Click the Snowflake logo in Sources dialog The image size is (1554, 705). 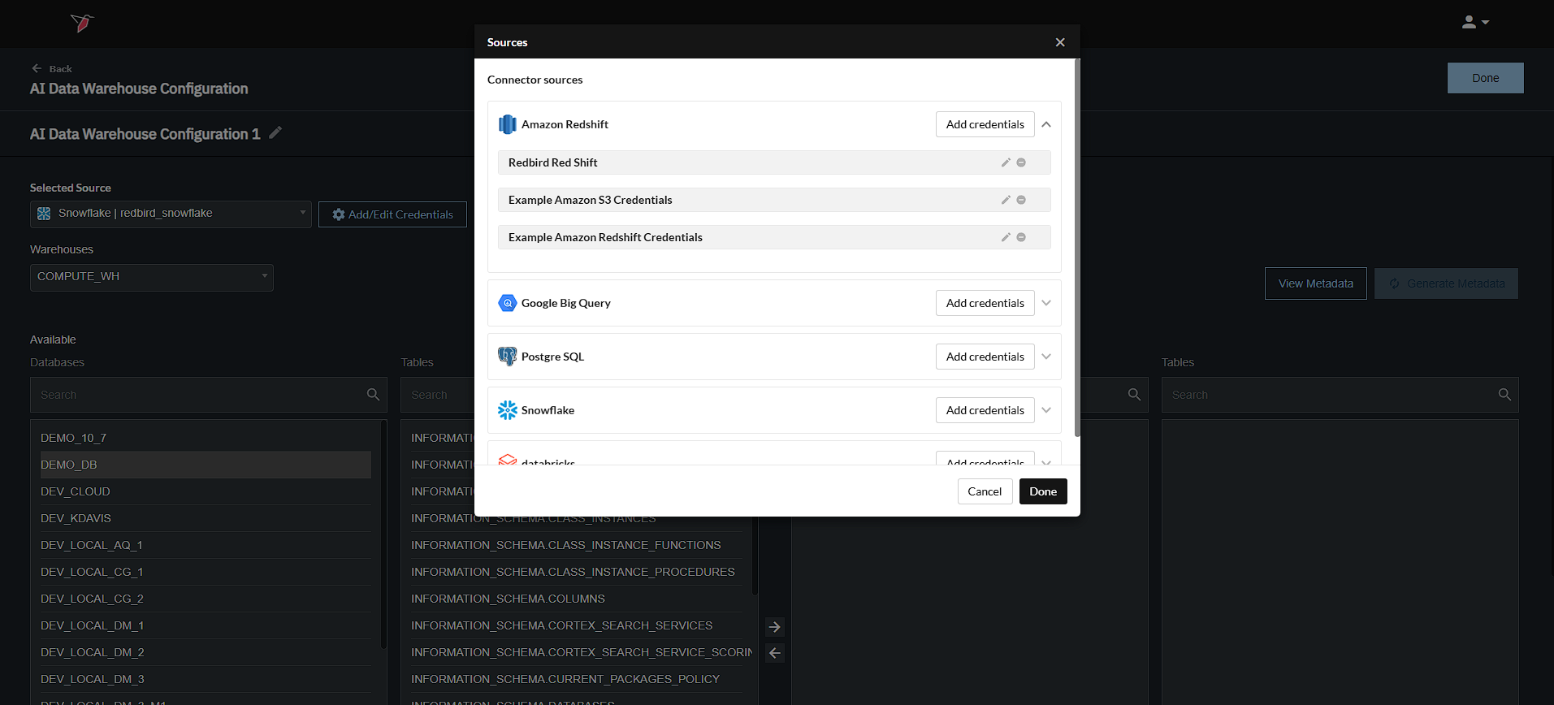pos(508,410)
